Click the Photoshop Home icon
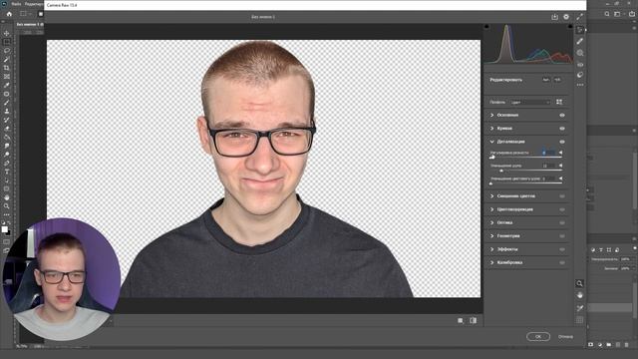 tap(9, 14)
